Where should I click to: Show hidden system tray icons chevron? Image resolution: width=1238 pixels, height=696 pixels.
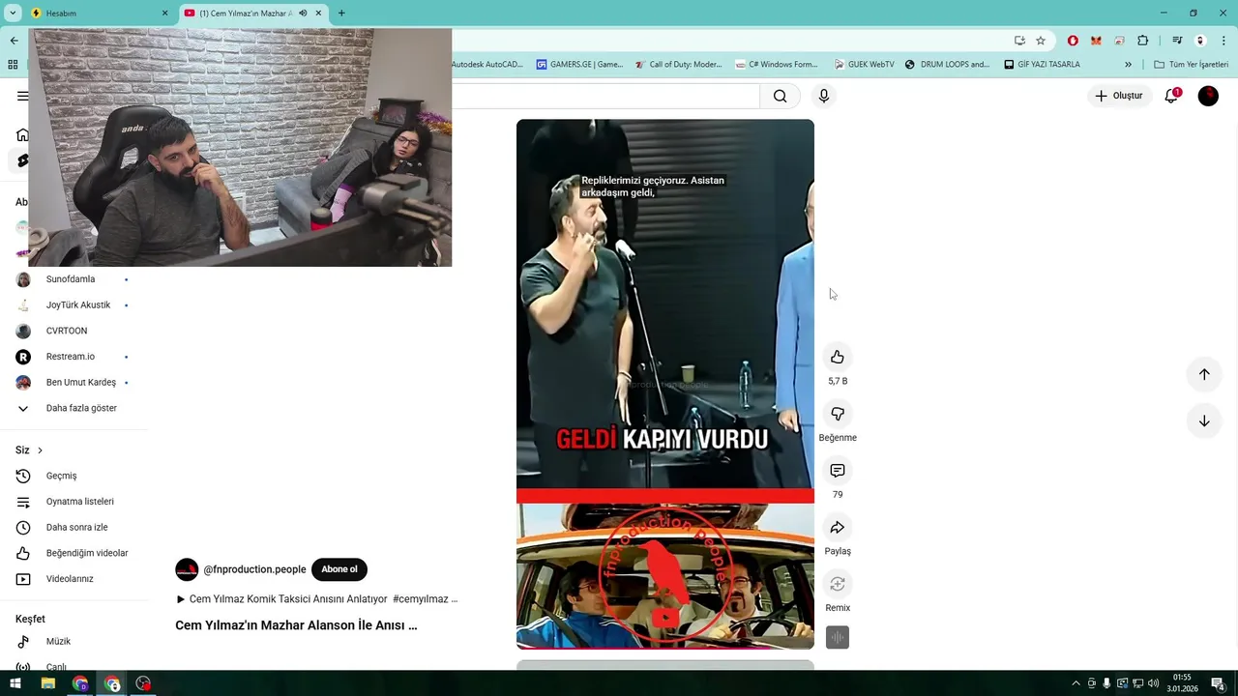coord(1076,683)
